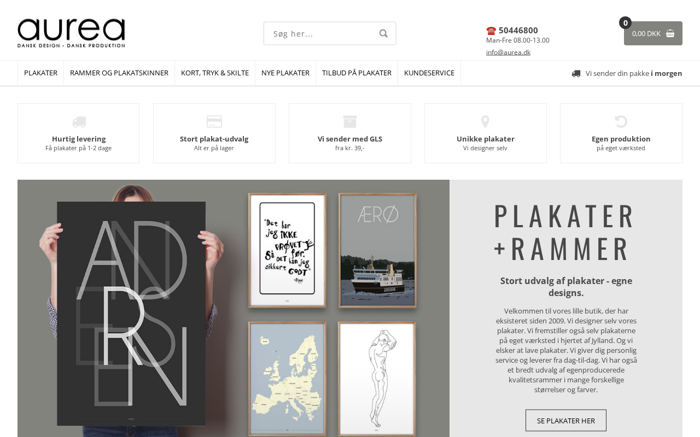Click the search magnifier icon
This screenshot has height=437, width=700.
click(383, 33)
